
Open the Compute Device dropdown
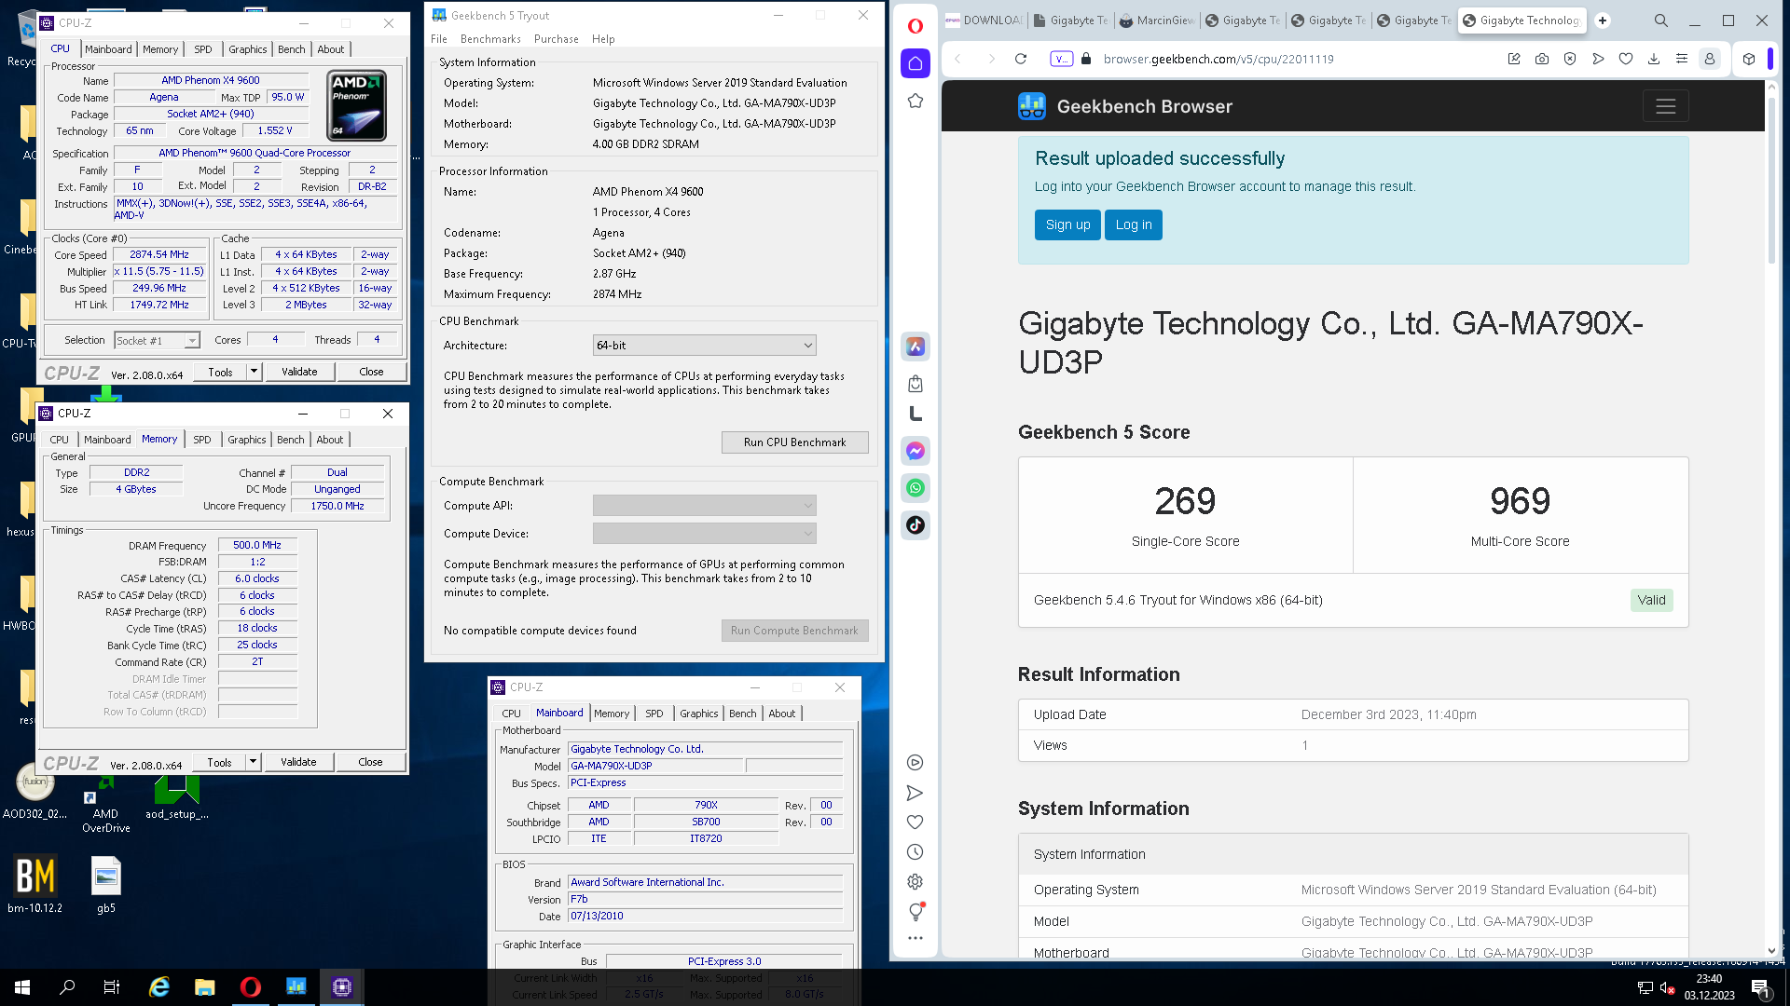[x=704, y=533]
